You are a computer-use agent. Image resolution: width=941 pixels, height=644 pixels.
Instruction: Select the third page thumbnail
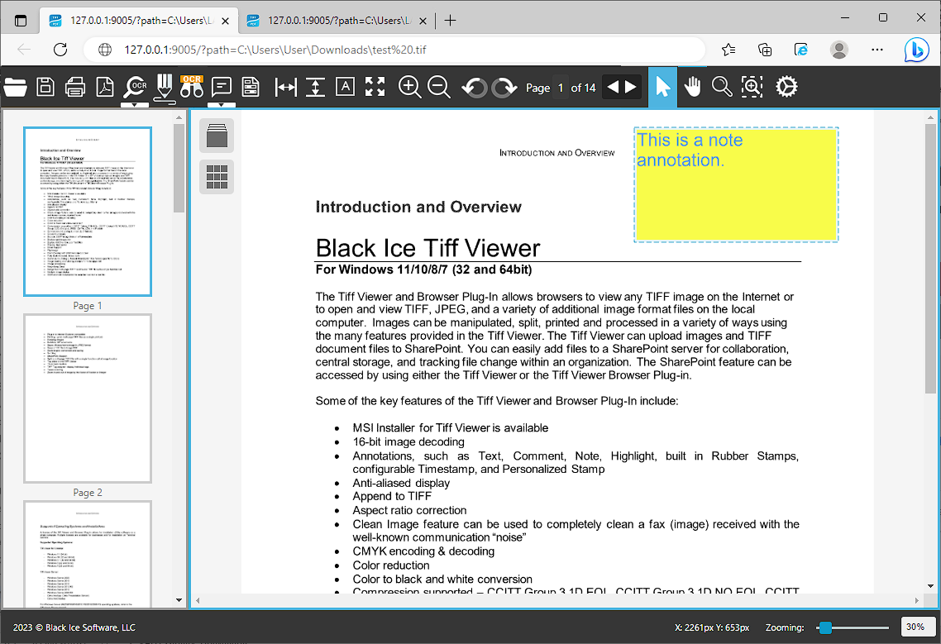click(x=88, y=554)
